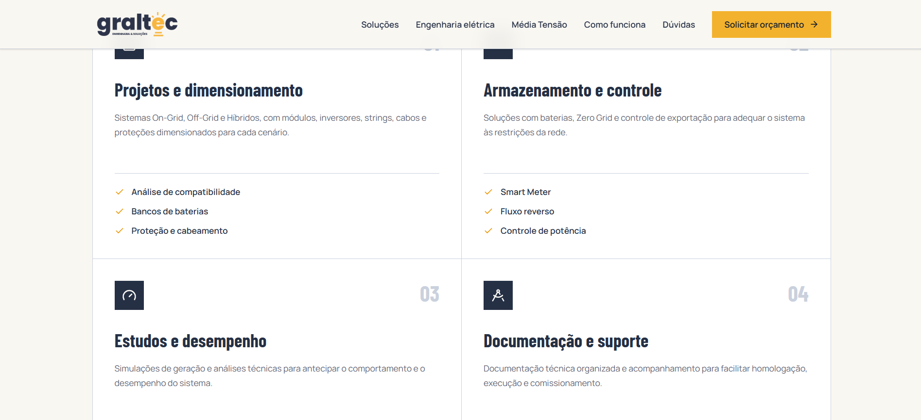Click the checkmark beside Bancos de baterias
The height and width of the screenshot is (420, 921).
[120, 211]
